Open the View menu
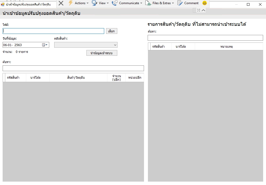This screenshot has height=185, width=266. coord(100,3)
